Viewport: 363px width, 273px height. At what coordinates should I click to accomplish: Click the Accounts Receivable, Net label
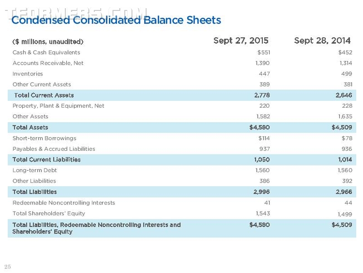48,63
